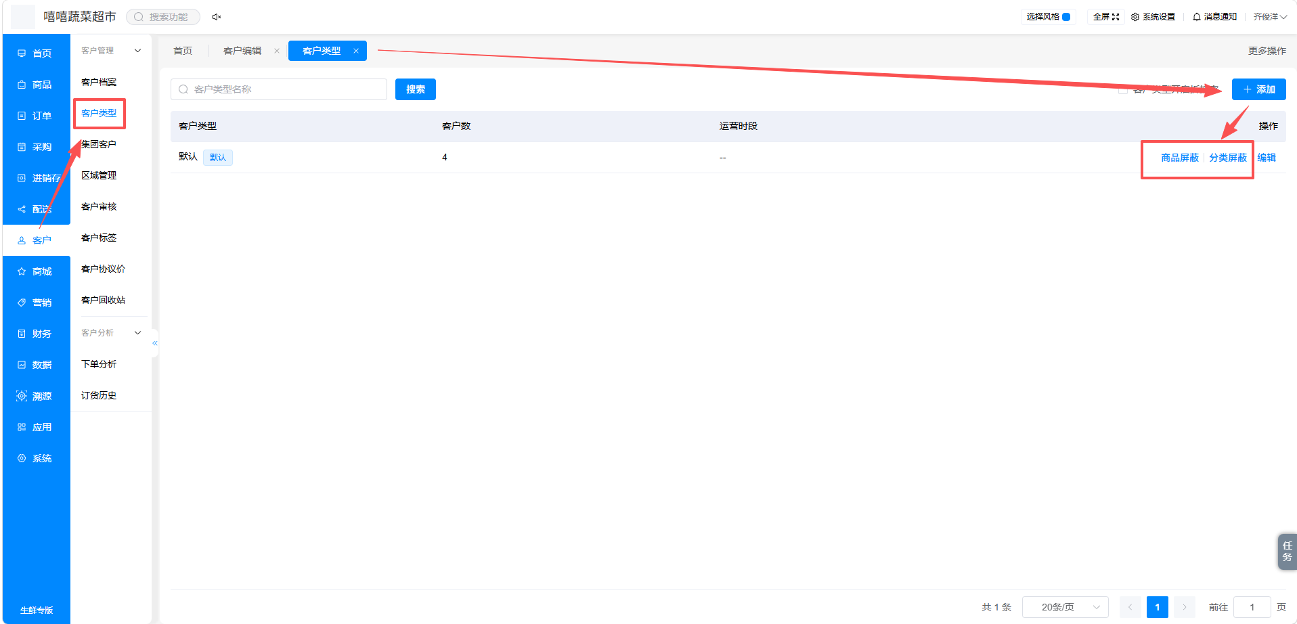Collapse the submenu panel with the double-arrow handle
This screenshot has width=1297, height=624.
coord(155,343)
